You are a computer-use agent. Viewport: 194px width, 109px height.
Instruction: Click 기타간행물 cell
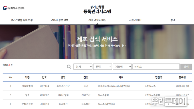pos(63,95)
